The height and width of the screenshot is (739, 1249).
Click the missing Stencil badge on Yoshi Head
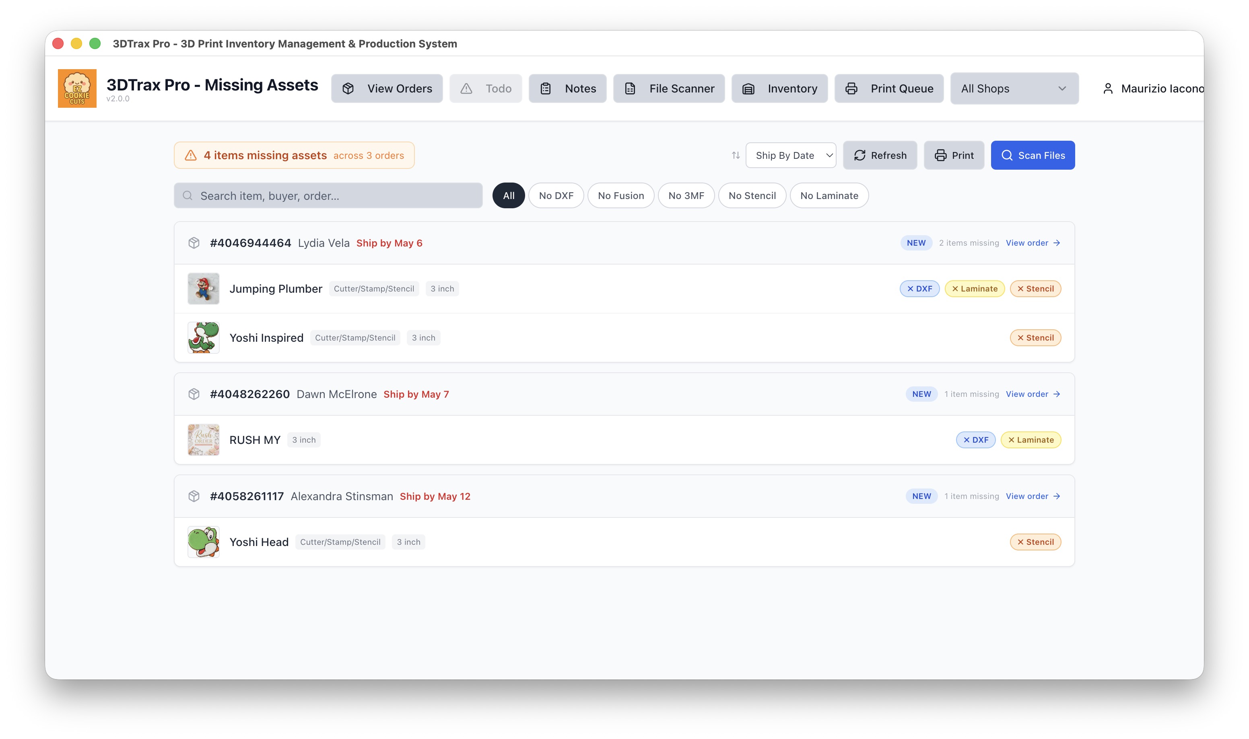(1035, 542)
